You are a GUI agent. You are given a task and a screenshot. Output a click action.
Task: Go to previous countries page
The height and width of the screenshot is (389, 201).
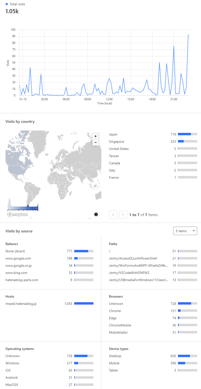click(113, 215)
